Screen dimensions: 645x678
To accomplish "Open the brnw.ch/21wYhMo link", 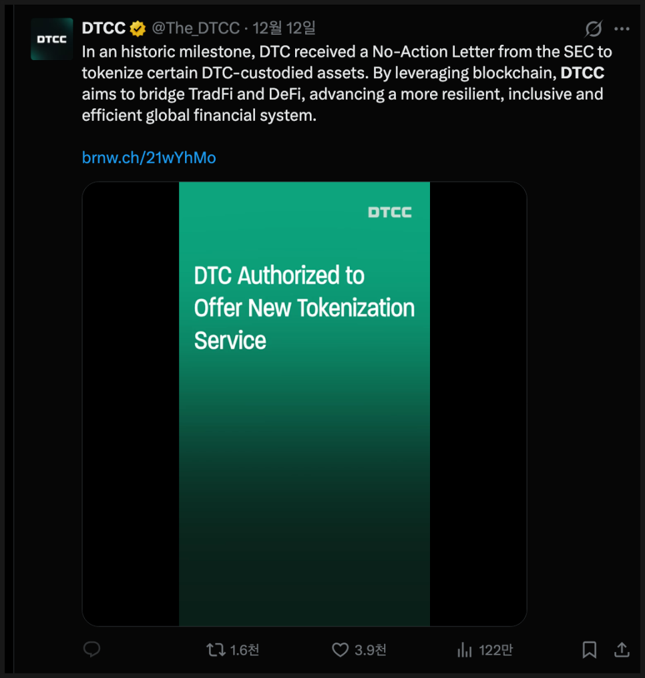I will (149, 158).
